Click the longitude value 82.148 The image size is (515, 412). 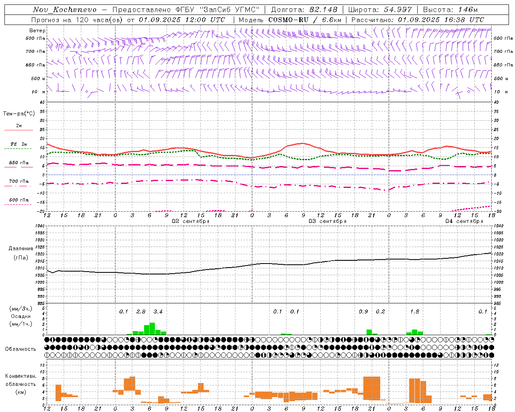(x=323, y=10)
